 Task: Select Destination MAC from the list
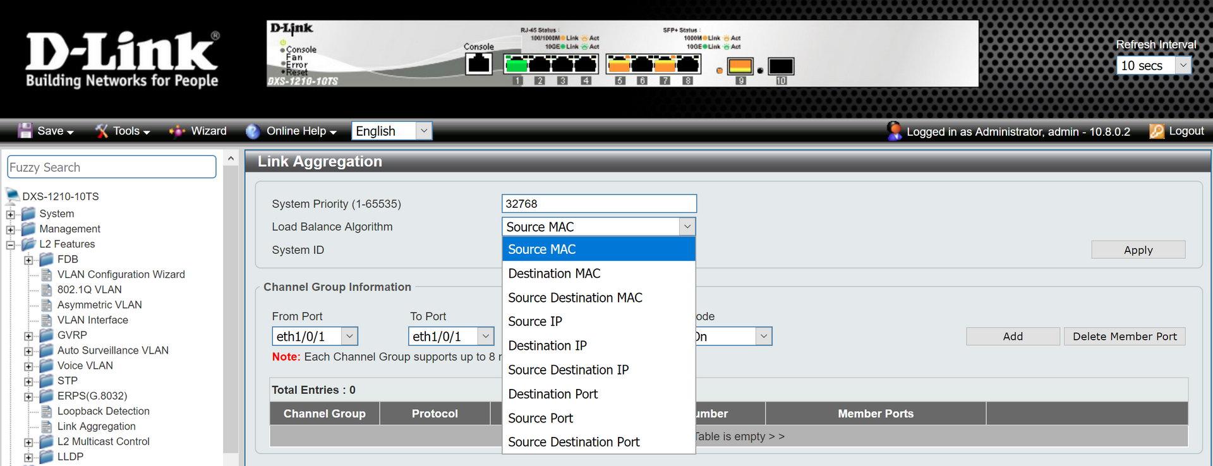pos(599,273)
